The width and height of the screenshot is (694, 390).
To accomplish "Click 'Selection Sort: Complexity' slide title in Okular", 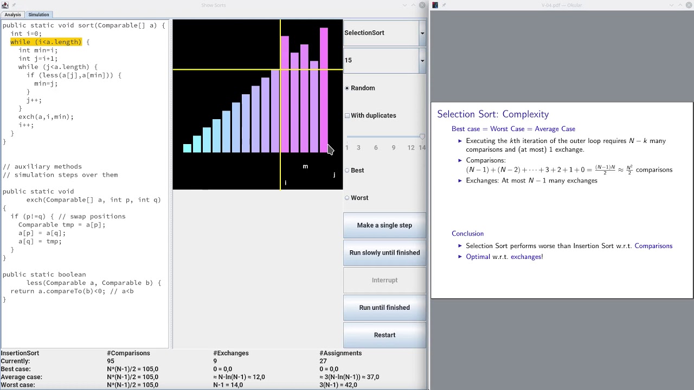I will pos(493,114).
